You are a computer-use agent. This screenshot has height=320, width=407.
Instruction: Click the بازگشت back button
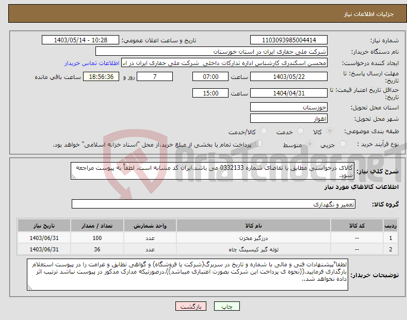click(191, 307)
